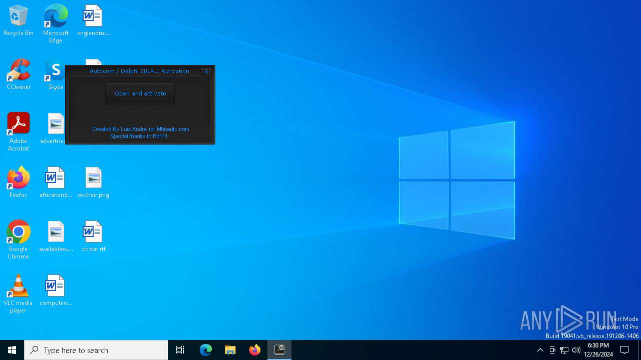This screenshot has height=360, width=641.
Task: Select the Recycle Bin desktop icon
Action: tap(19, 21)
